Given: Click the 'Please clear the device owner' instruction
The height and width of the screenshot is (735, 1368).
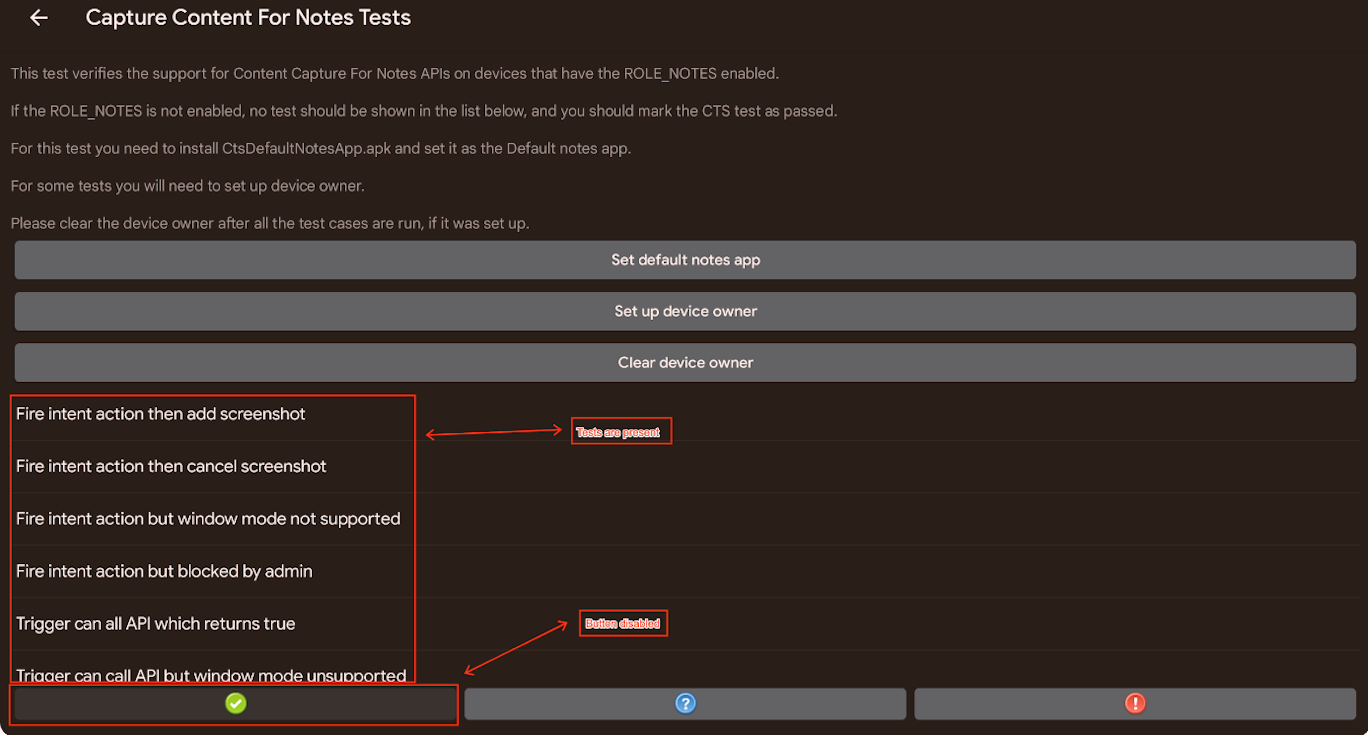Looking at the screenshot, I should [x=270, y=223].
